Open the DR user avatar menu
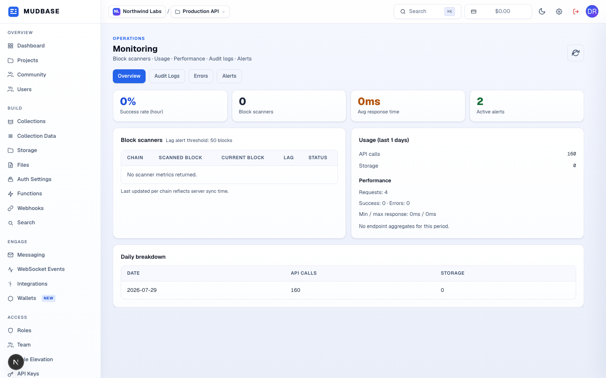This screenshot has width=606, height=378. (x=592, y=11)
